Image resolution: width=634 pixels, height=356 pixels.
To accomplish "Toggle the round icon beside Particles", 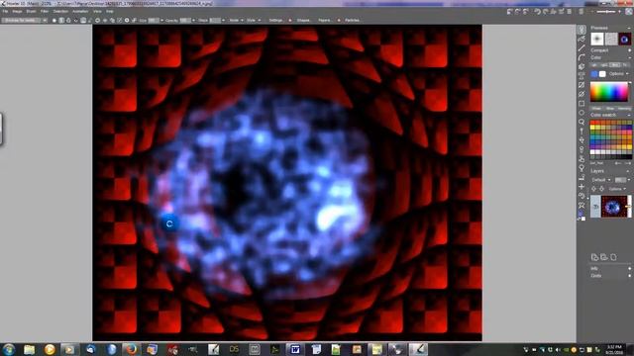I will coord(339,20).
